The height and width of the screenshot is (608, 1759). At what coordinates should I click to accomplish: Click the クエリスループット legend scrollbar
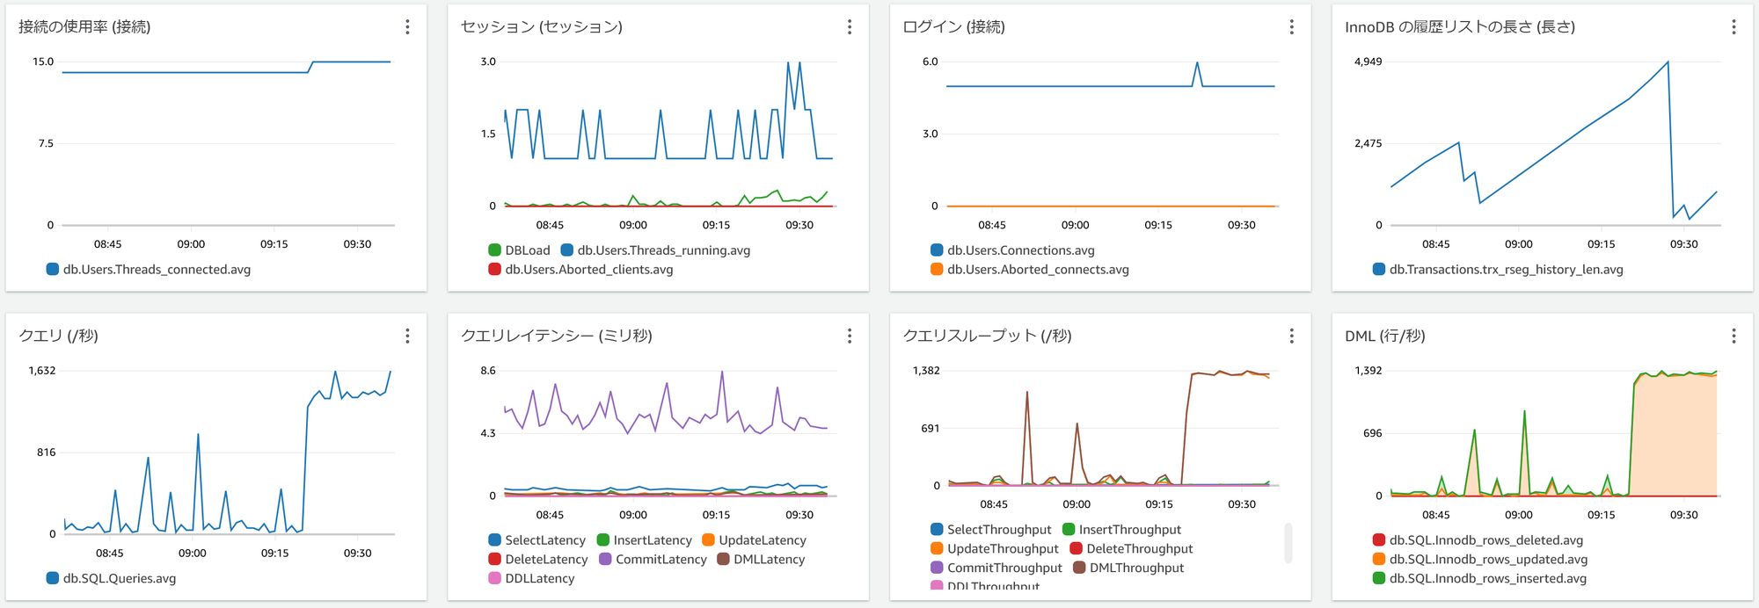(x=1288, y=543)
